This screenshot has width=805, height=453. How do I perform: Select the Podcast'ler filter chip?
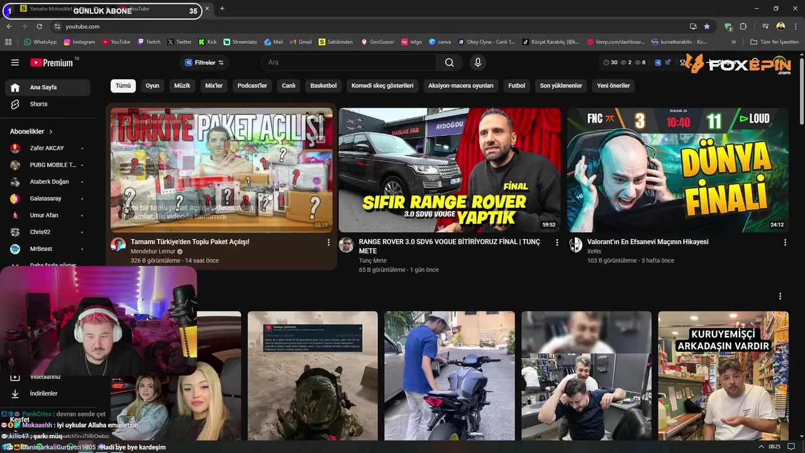point(252,86)
